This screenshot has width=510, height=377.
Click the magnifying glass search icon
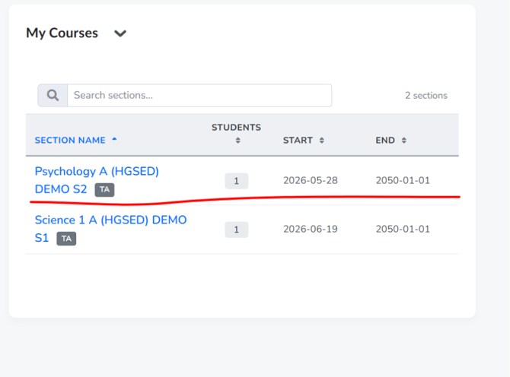53,96
